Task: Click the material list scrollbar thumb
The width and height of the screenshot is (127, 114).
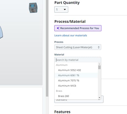Action: click(x=99, y=67)
